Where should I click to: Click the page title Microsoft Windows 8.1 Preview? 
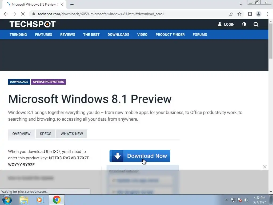point(90,99)
